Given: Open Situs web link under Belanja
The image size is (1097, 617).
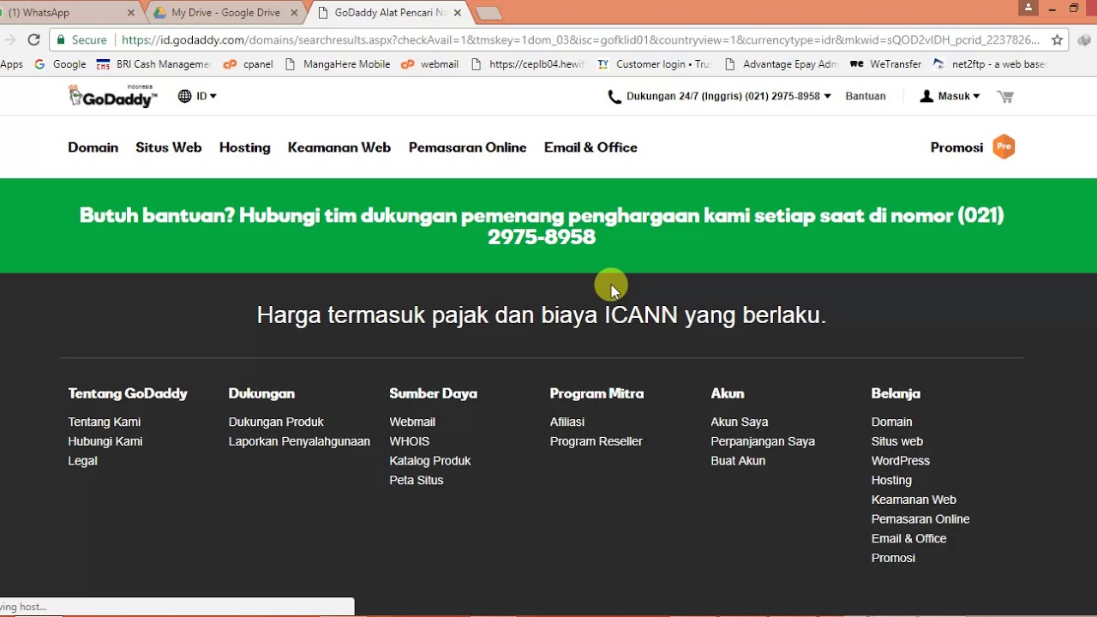Looking at the screenshot, I should click(x=897, y=441).
